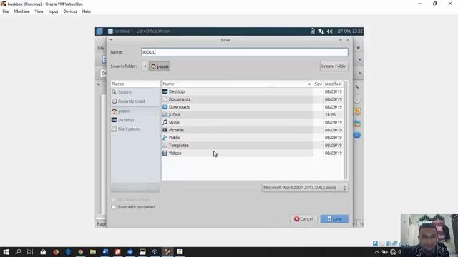Click the clock showing 27 Okt, 23:32

[350, 31]
